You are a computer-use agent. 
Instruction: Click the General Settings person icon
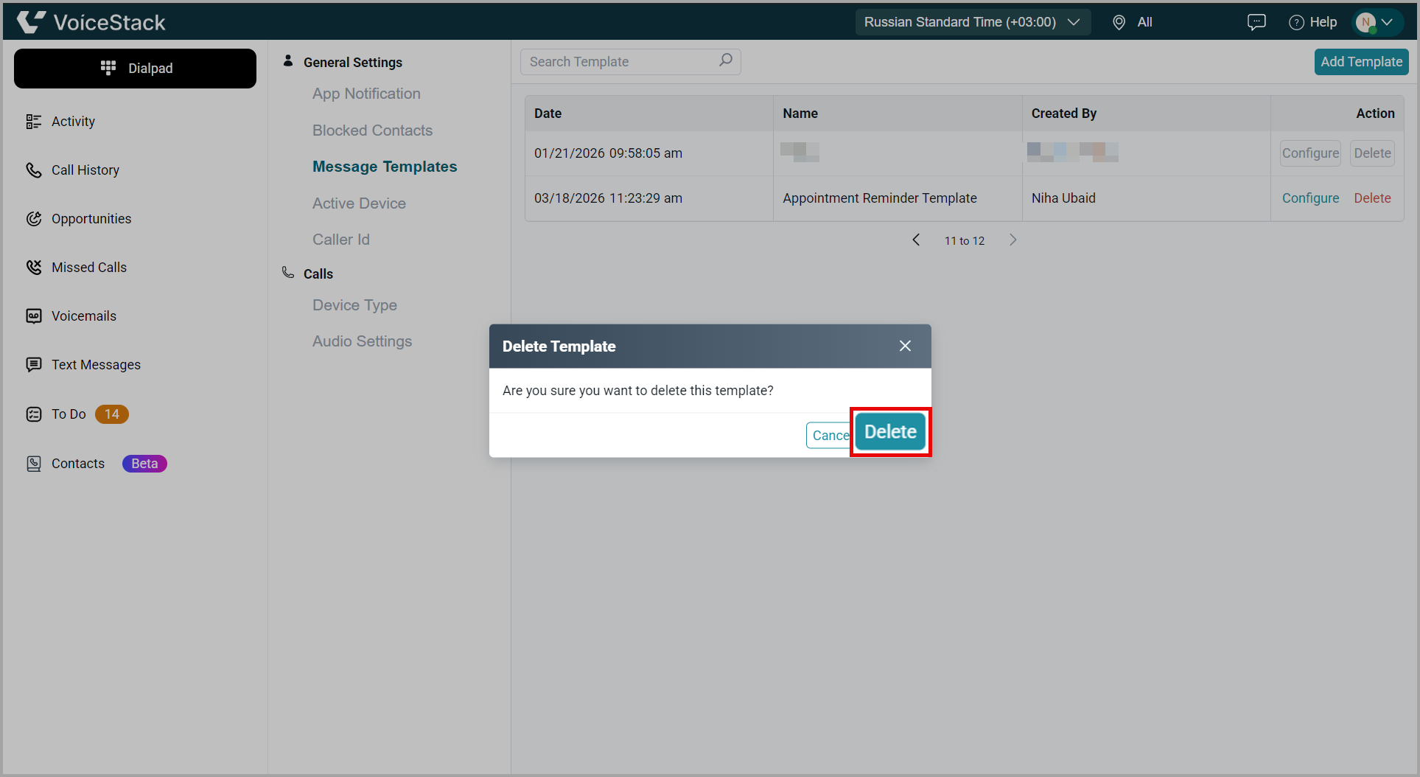[x=288, y=61]
